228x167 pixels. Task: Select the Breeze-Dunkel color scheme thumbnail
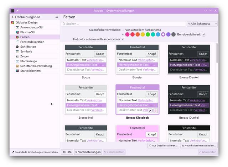tap(189, 99)
